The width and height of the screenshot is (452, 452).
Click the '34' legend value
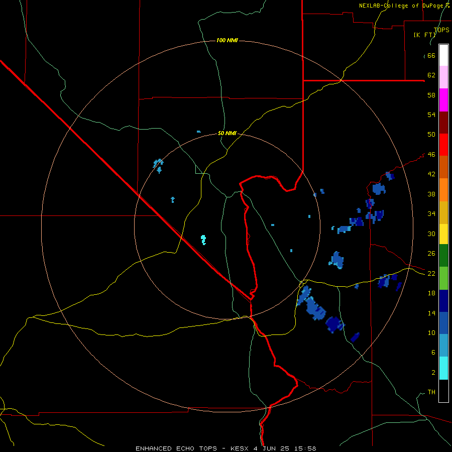[431, 214]
